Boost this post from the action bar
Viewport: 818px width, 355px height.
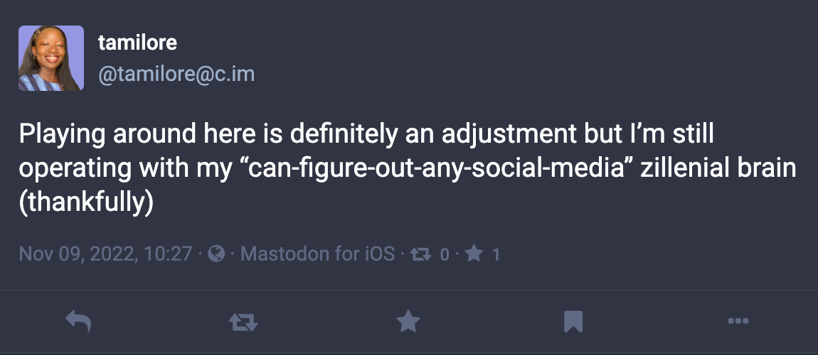pyautogui.click(x=243, y=323)
